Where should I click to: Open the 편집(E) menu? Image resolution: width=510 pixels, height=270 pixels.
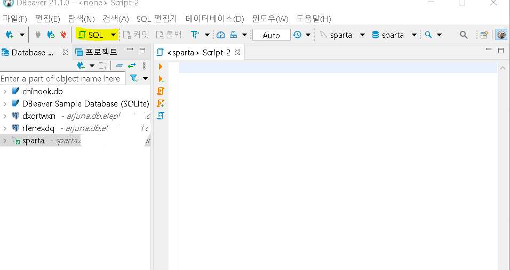[47, 19]
